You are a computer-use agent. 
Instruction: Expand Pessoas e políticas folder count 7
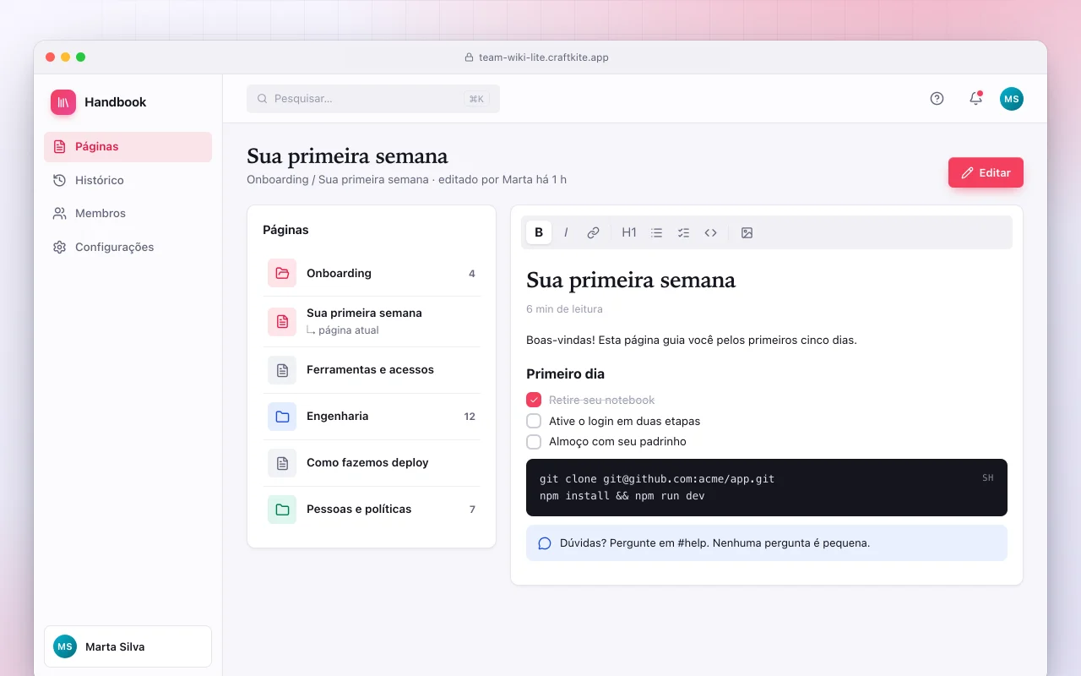(372, 510)
